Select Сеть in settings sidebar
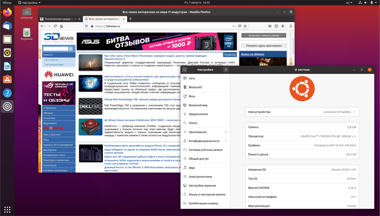 [205, 78]
